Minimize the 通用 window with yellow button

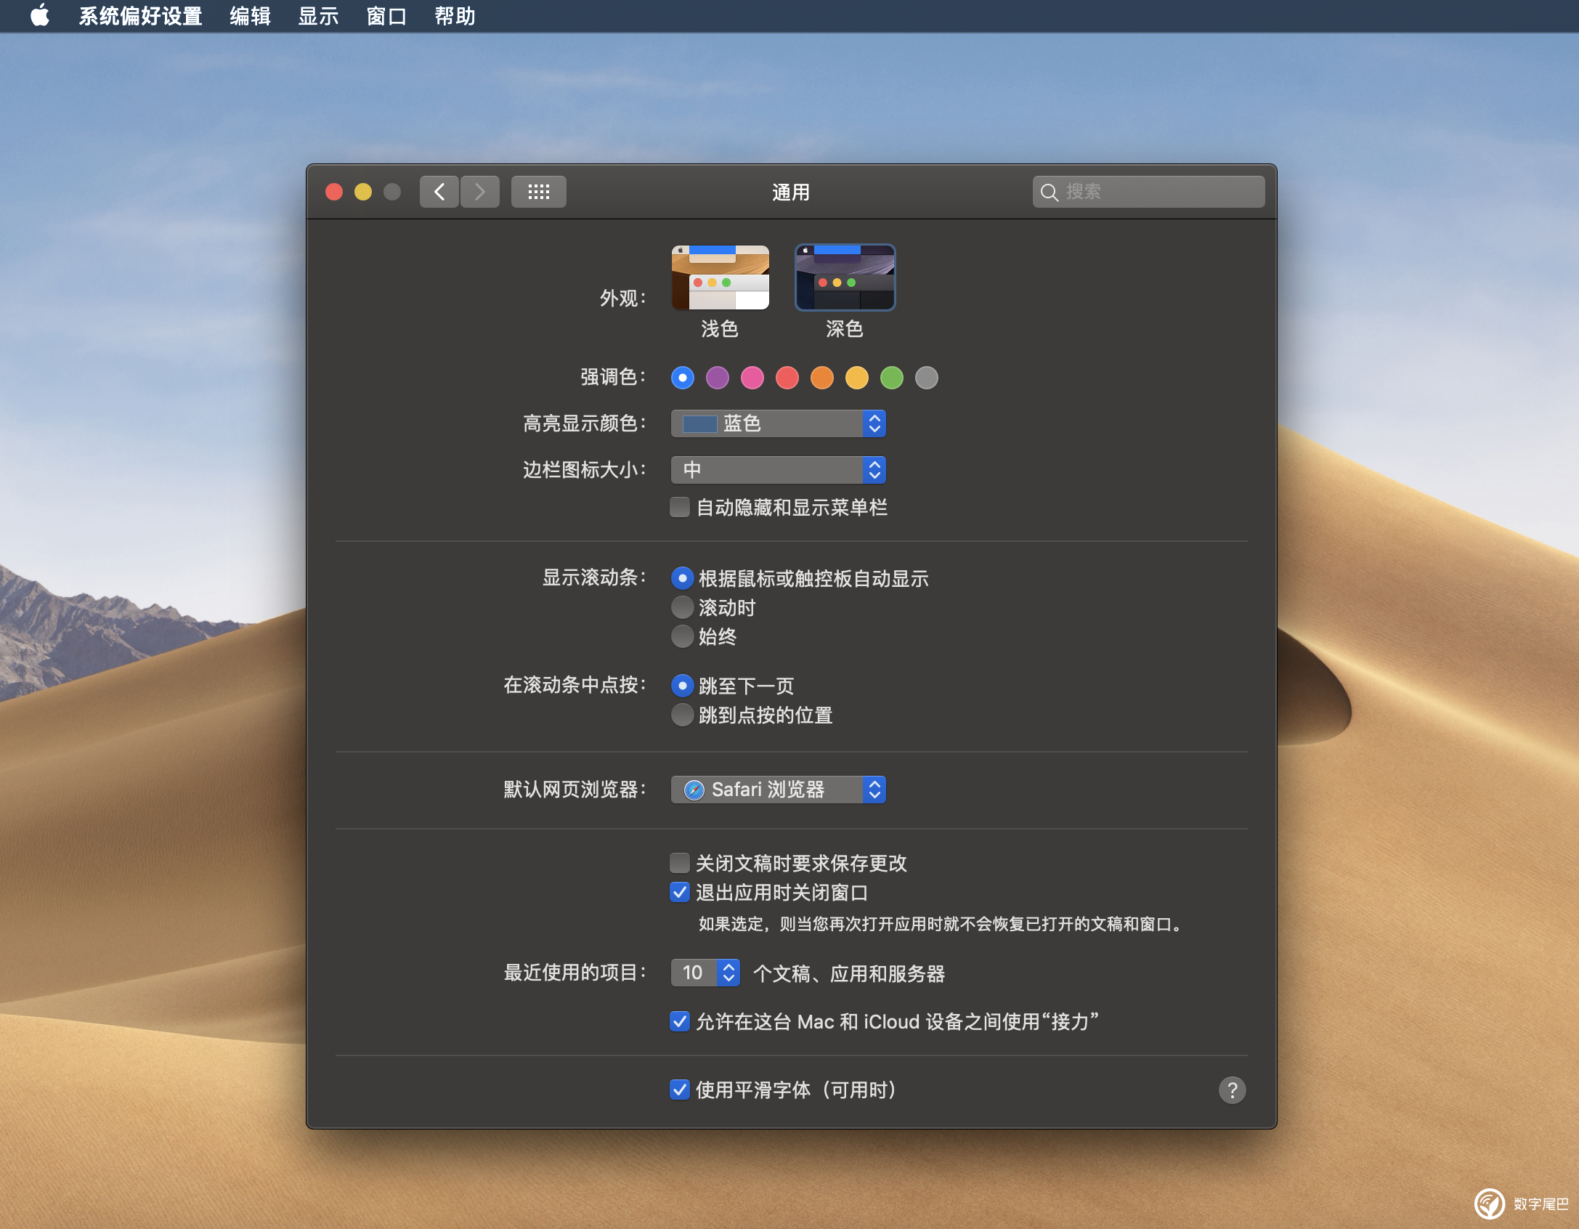363,192
